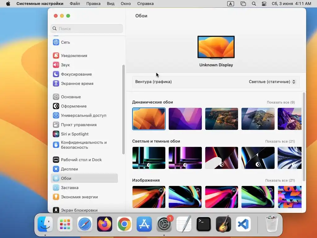The image size is (317, 238).
Task: Open the Файл menu
Action: [x=75, y=4]
